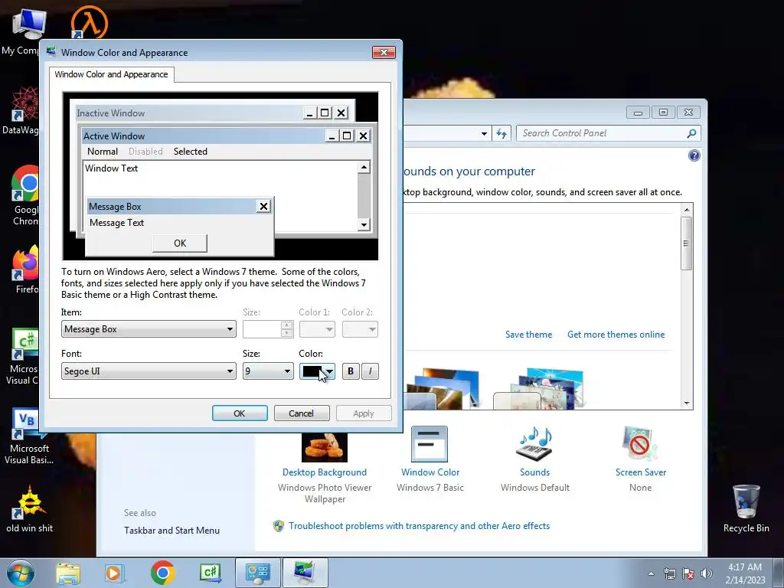
Task: Select the blue characters theme thumbnail
Action: pyautogui.click(x=539, y=388)
